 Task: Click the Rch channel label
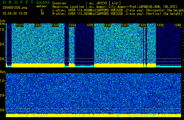pyautogui.click(x=3, y=72)
